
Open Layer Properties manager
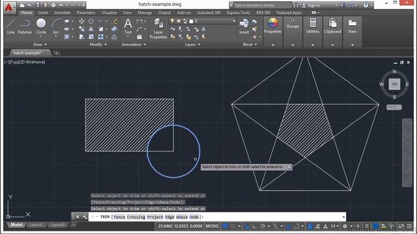click(x=158, y=29)
